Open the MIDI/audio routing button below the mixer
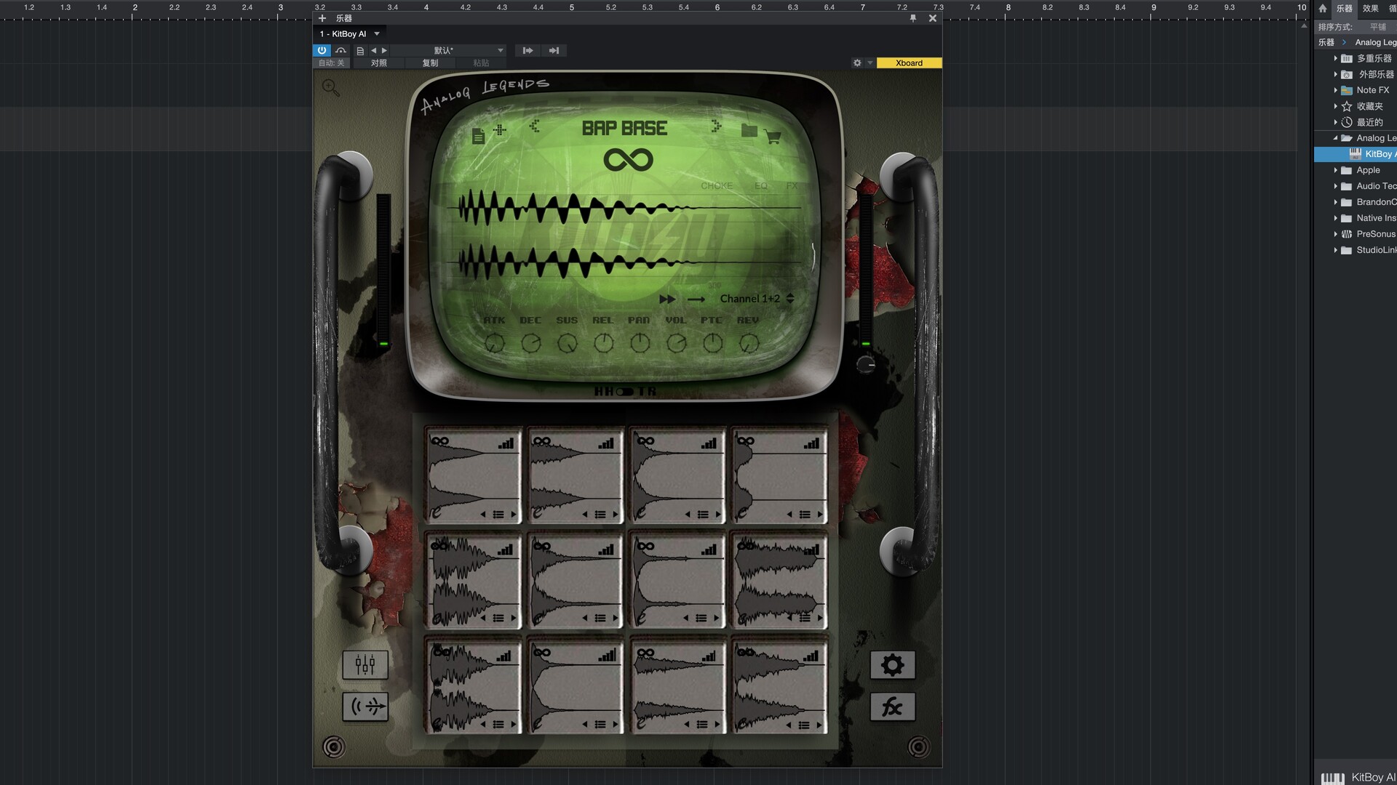Image resolution: width=1397 pixels, height=785 pixels. tap(365, 706)
